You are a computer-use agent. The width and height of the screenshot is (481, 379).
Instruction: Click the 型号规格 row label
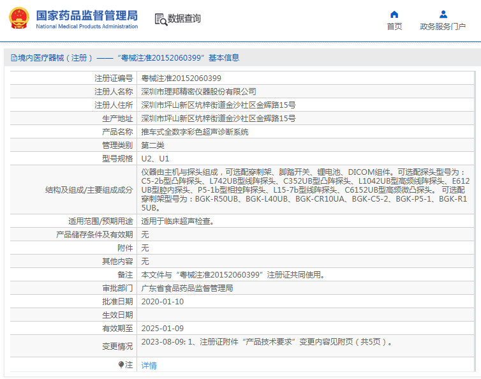click(x=117, y=159)
